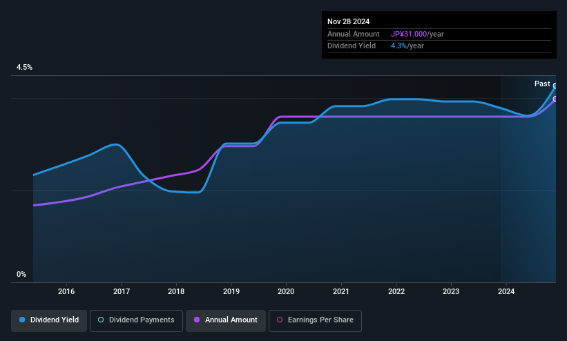The image size is (567, 341).
Task: Click the 2022 x-axis label
Action: (x=396, y=291)
